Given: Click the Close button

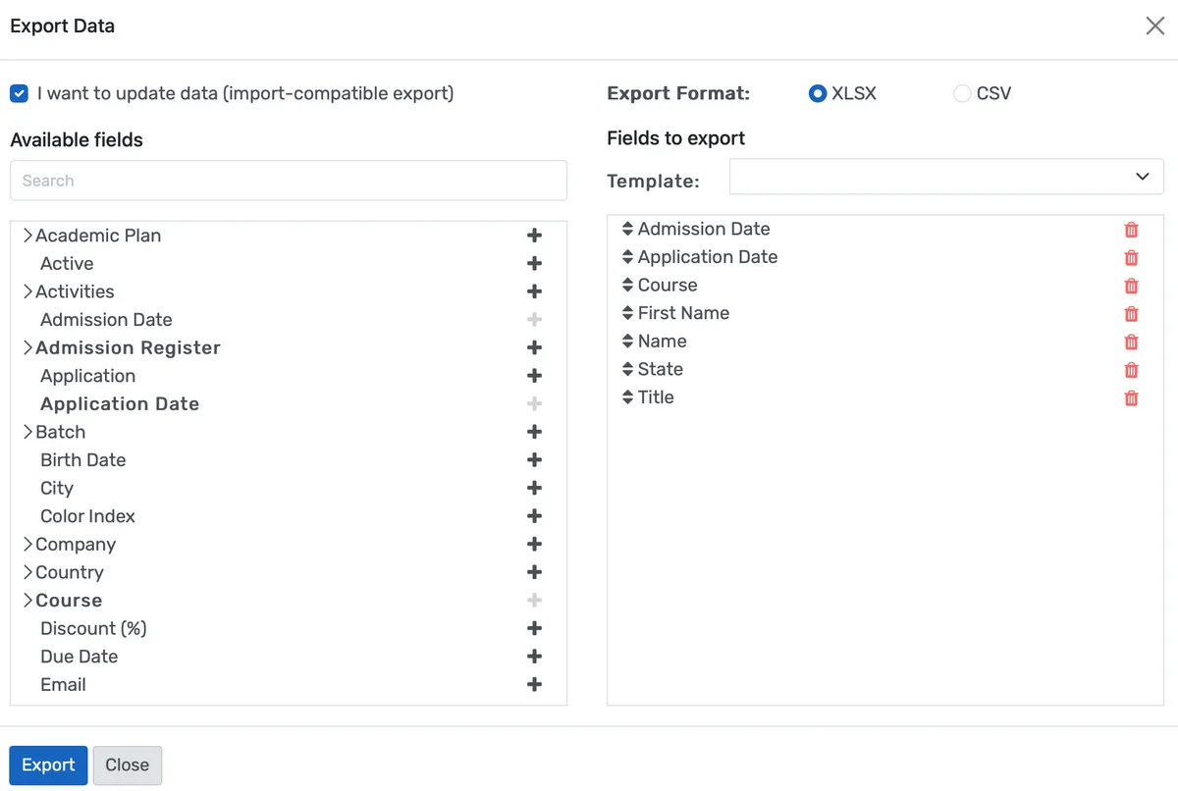Looking at the screenshot, I should 127,765.
